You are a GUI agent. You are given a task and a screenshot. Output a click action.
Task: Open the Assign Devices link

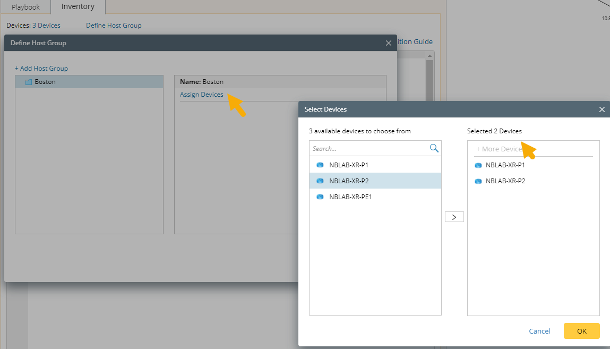click(201, 95)
